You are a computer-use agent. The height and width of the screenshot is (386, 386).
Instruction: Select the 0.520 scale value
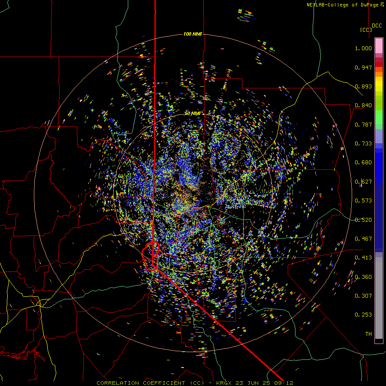pyautogui.click(x=363, y=220)
